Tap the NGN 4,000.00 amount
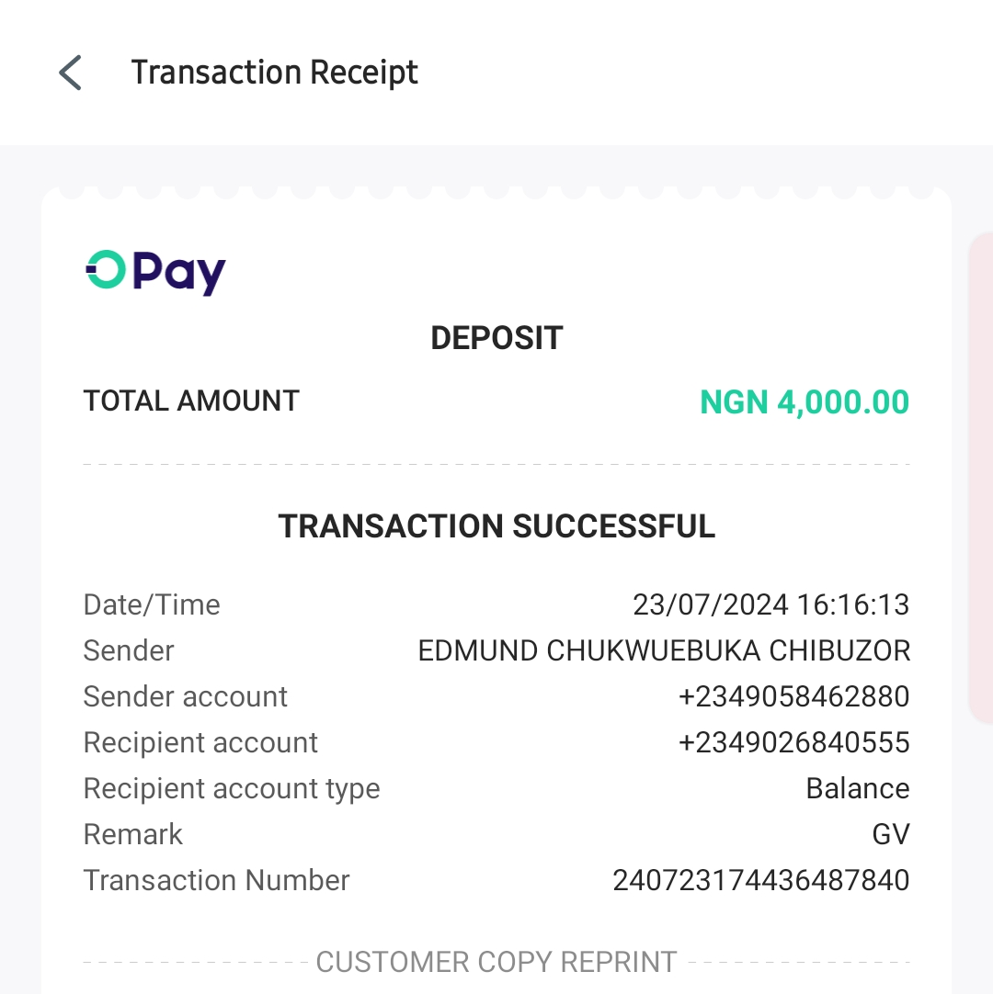This screenshot has height=994, width=993. pos(804,402)
